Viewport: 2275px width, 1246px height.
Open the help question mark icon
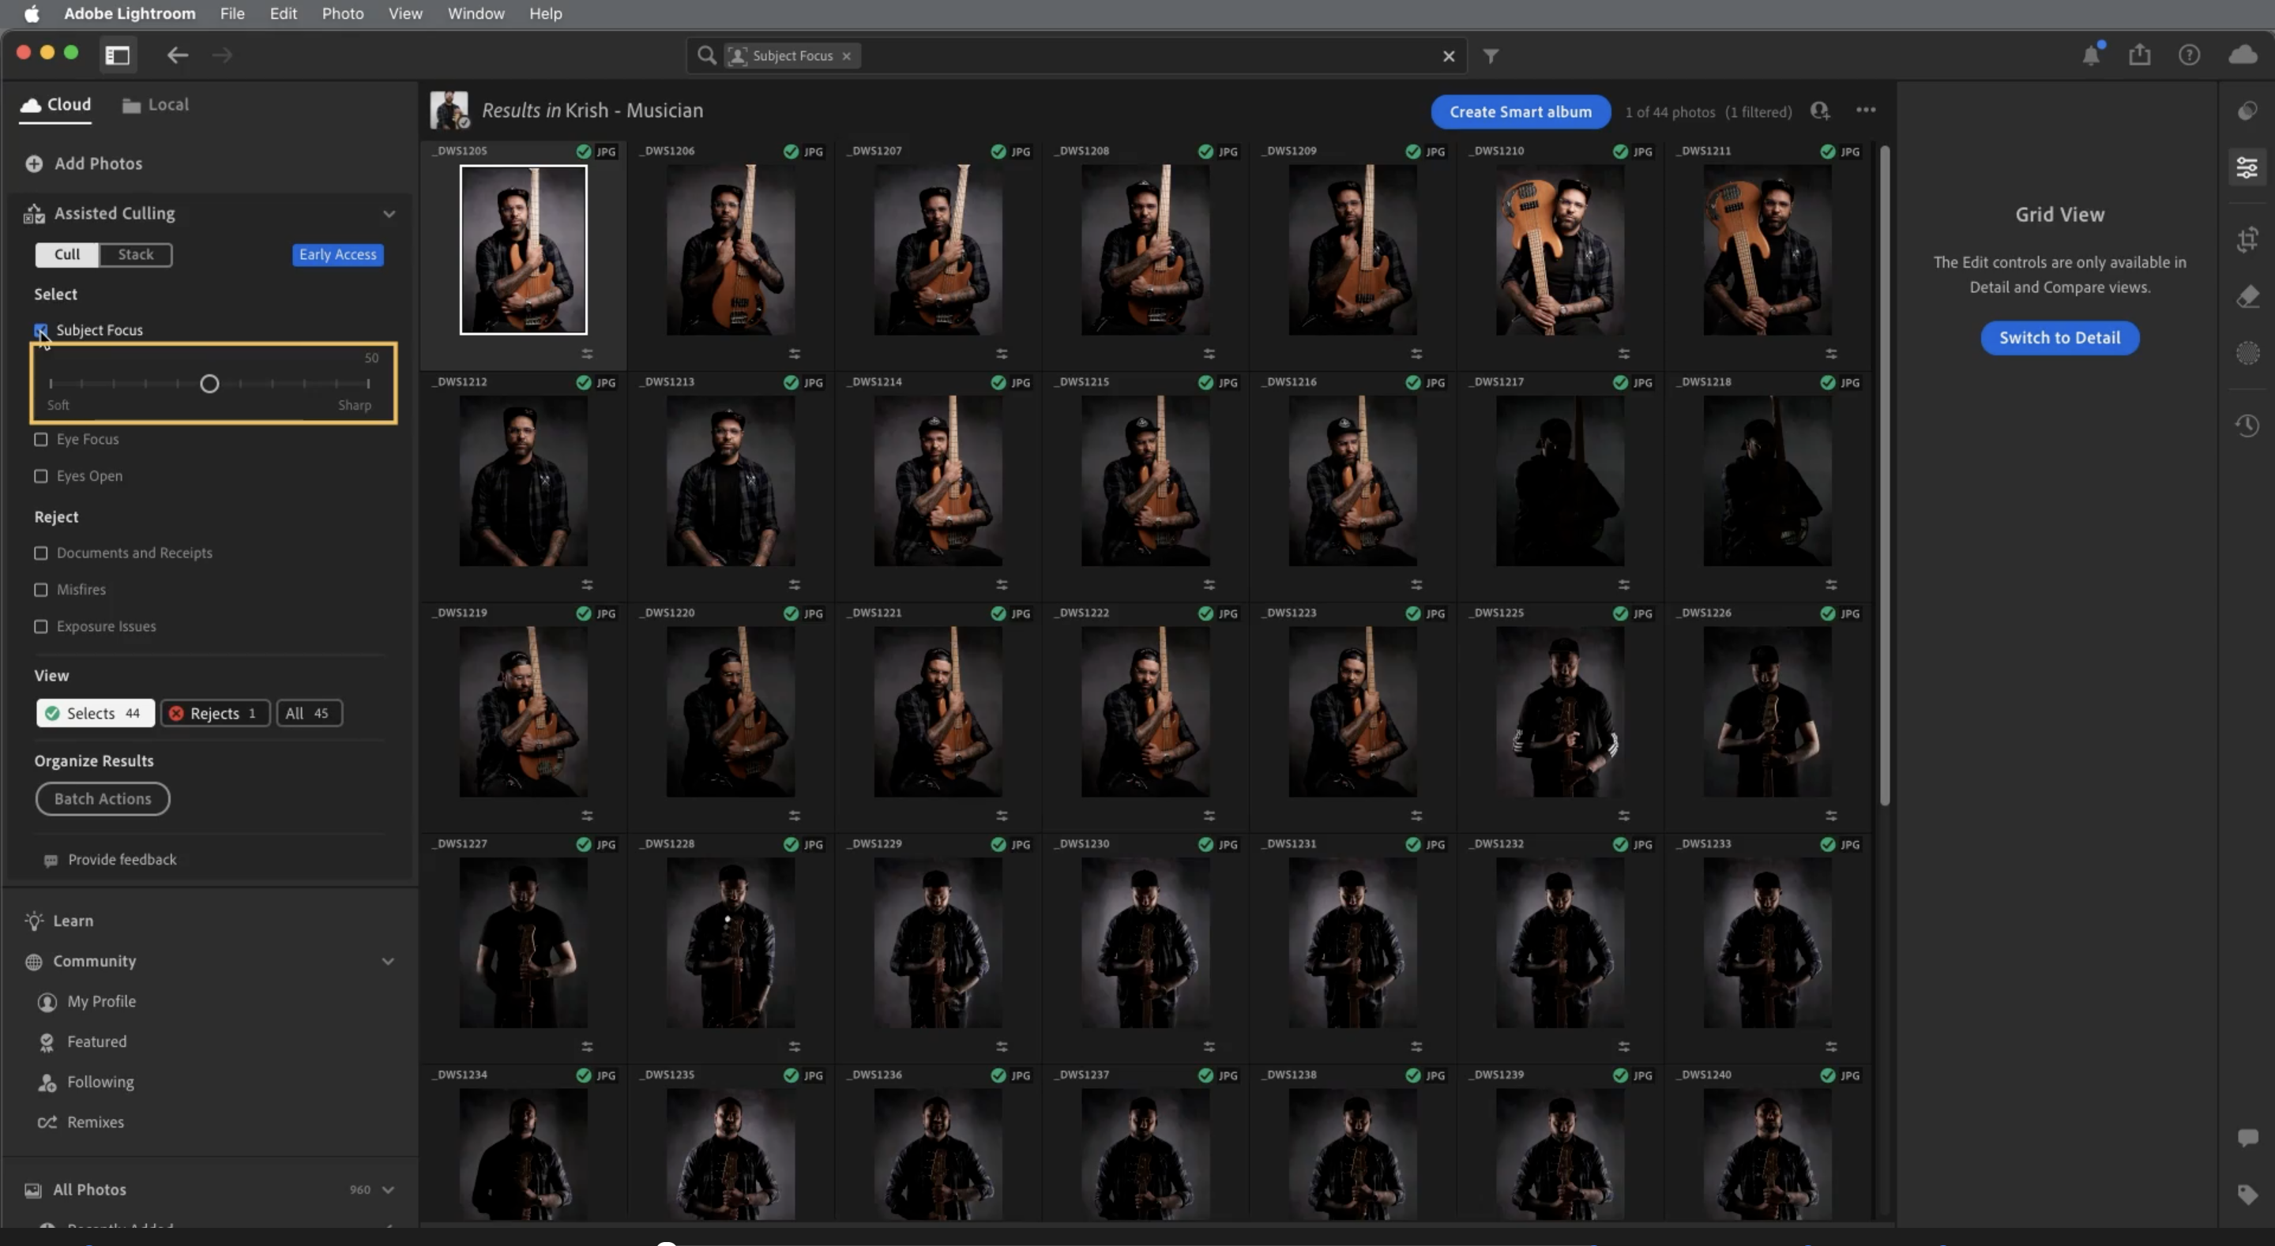click(x=2190, y=54)
